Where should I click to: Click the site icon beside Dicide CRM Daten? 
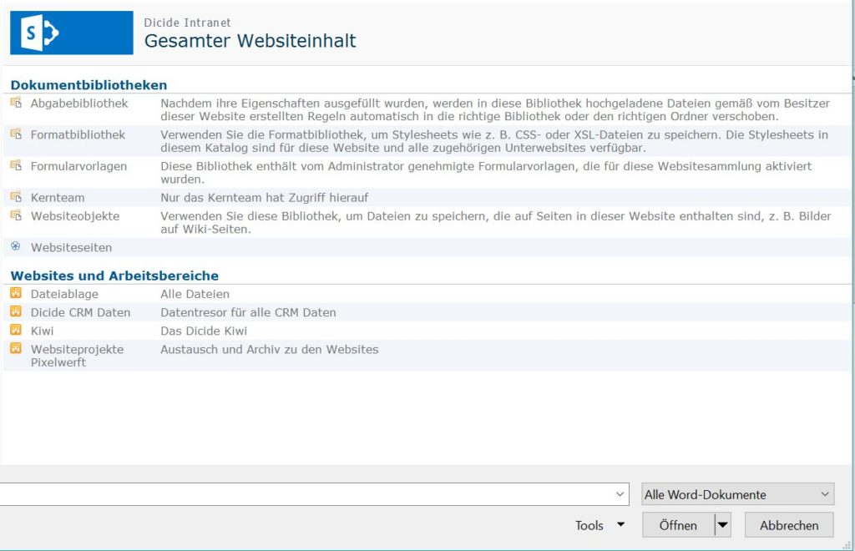click(x=16, y=311)
